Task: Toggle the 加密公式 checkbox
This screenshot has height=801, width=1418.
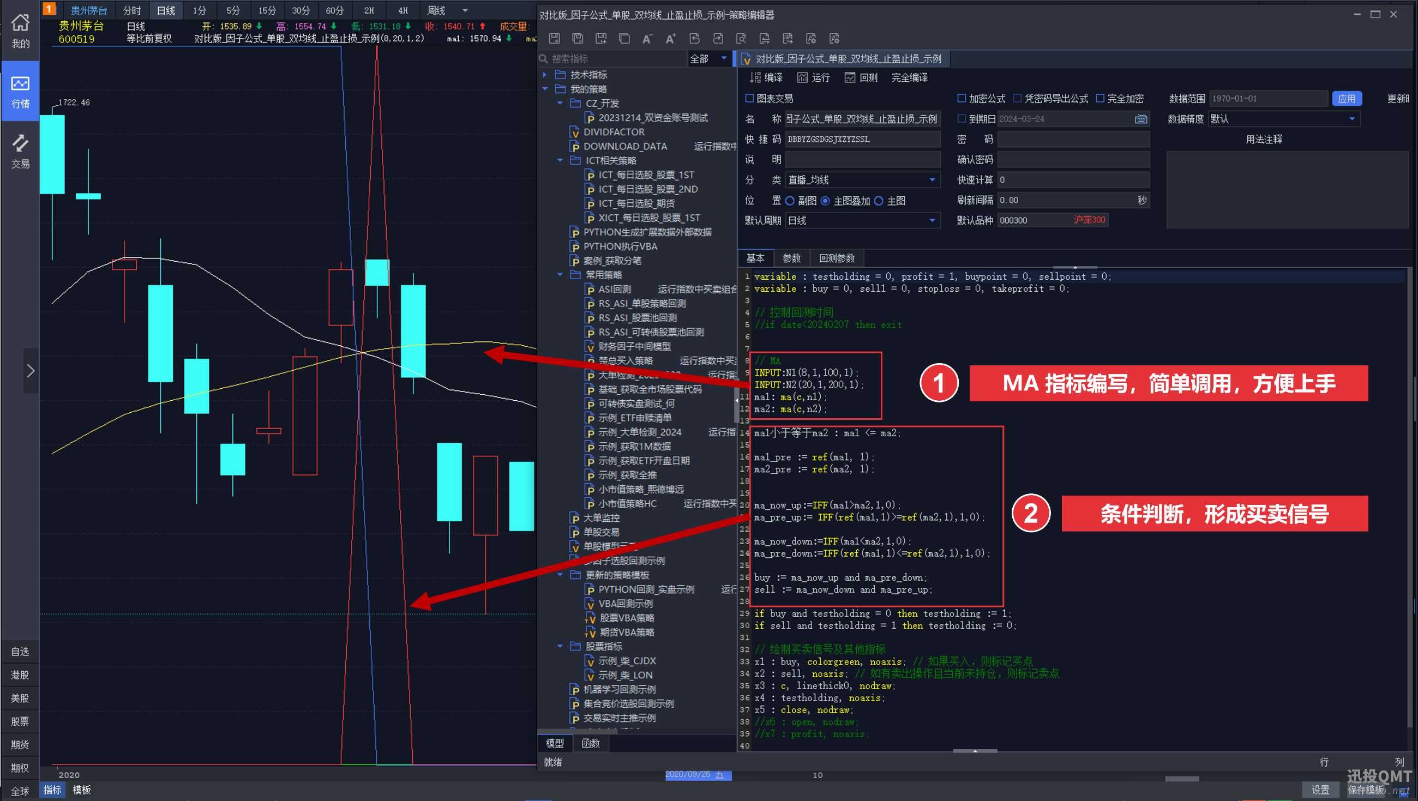Action: tap(962, 99)
